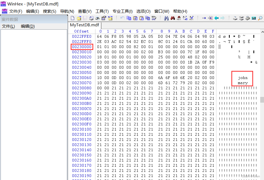The height and width of the screenshot is (180, 264).
Task: Click the Copy hex values icon
Action: 148,18
